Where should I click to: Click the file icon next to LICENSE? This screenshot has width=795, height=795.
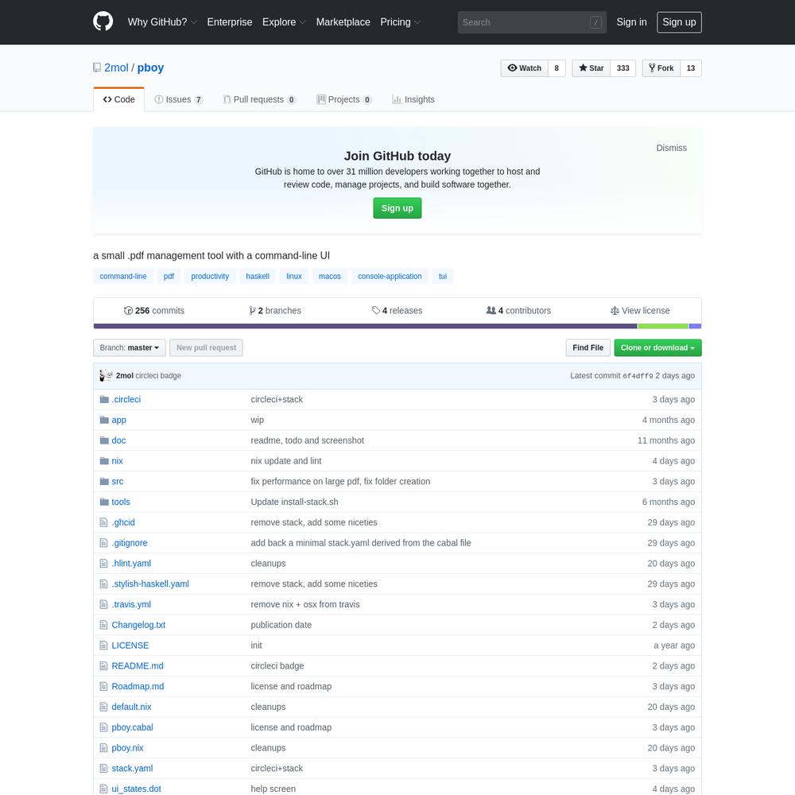coord(104,646)
